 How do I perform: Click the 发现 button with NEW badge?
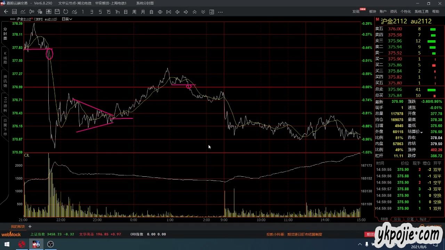pyautogui.click(x=357, y=11)
